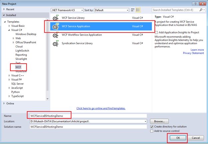The height and width of the screenshot is (144, 208).
Task: Click the Cancel button
Action: pos(196,138)
